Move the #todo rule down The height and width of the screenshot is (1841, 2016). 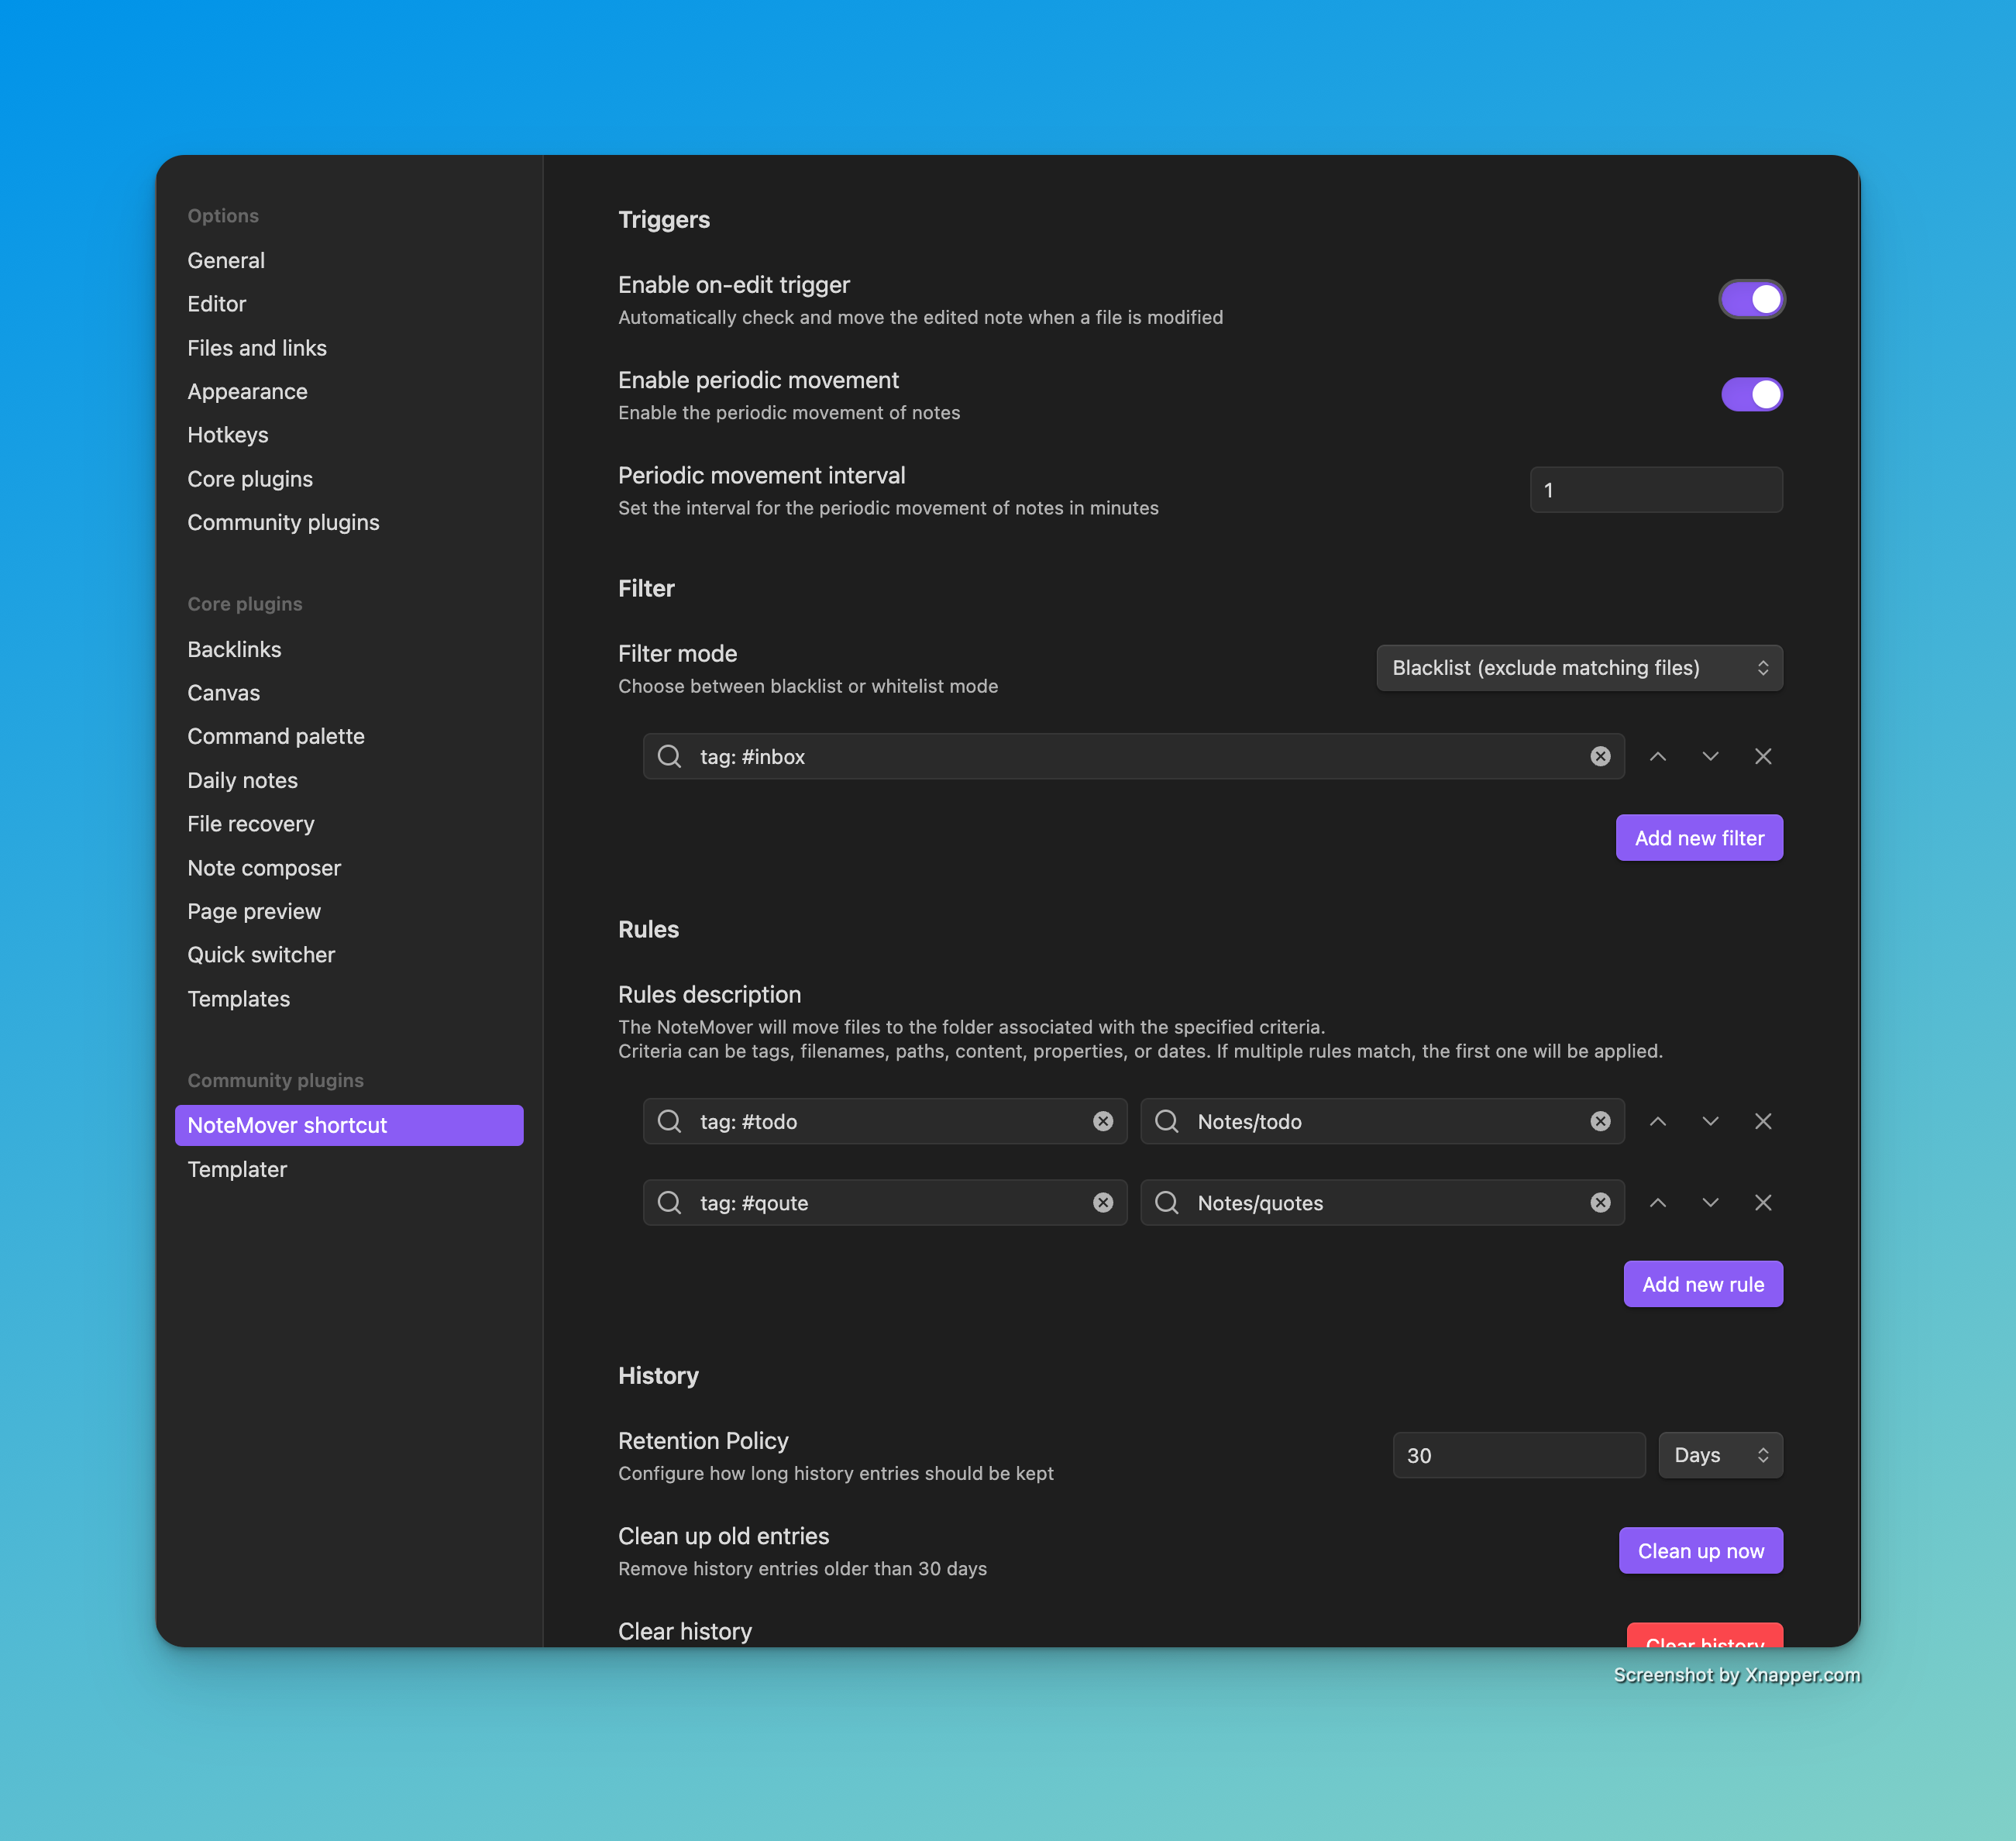pyautogui.click(x=1710, y=1122)
